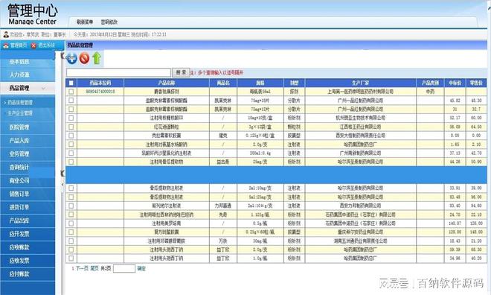The width and height of the screenshot is (491, 295).
Task: Click the blue plus add-drug icon
Action: (71, 58)
